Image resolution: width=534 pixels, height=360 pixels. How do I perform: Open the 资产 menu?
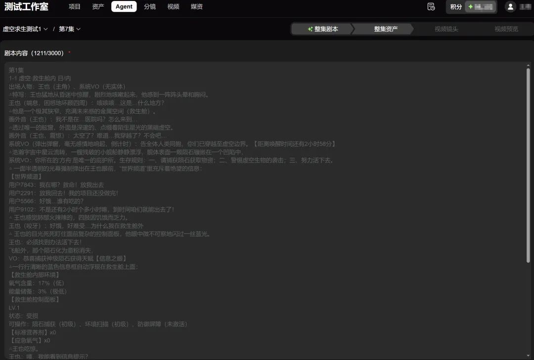tap(98, 6)
